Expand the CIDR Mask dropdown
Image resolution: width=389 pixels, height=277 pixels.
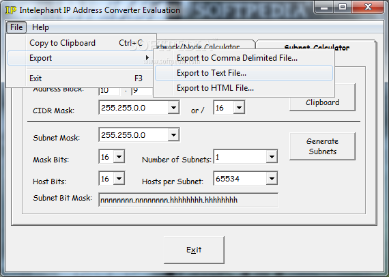[173, 108]
